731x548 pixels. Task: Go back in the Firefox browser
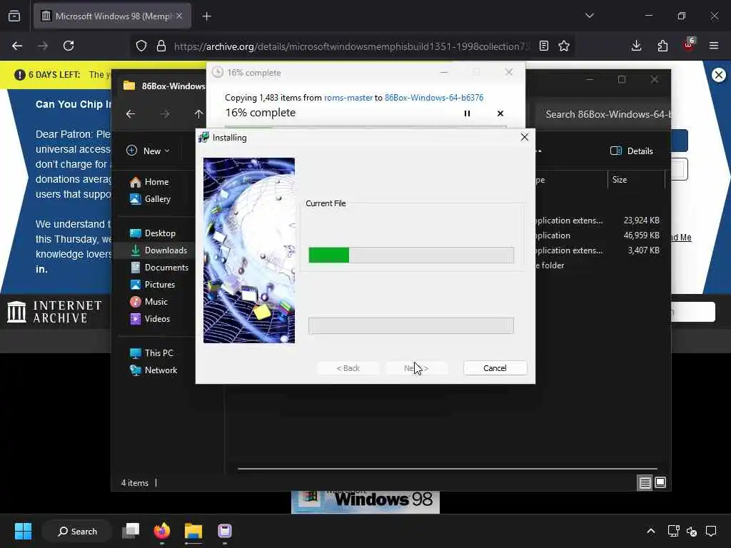coord(17,46)
